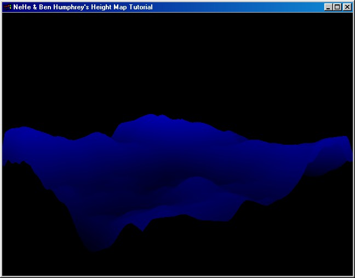355x278 pixels.
Task: Click the dark shaded middle band of the terrain
Action: point(164,164)
